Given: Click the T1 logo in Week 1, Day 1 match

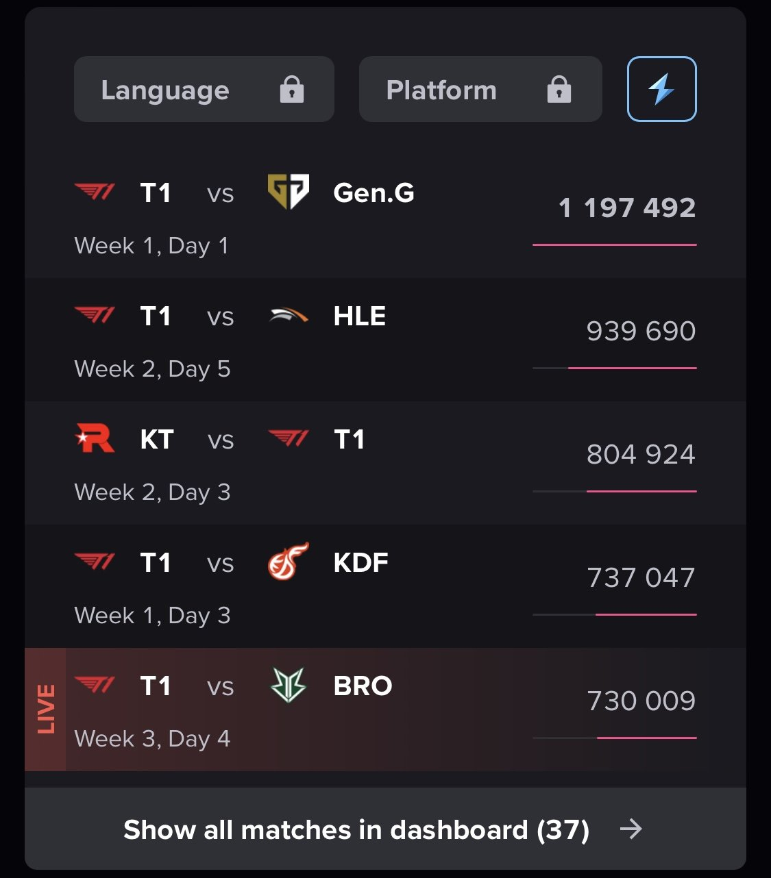Looking at the screenshot, I should tap(95, 192).
